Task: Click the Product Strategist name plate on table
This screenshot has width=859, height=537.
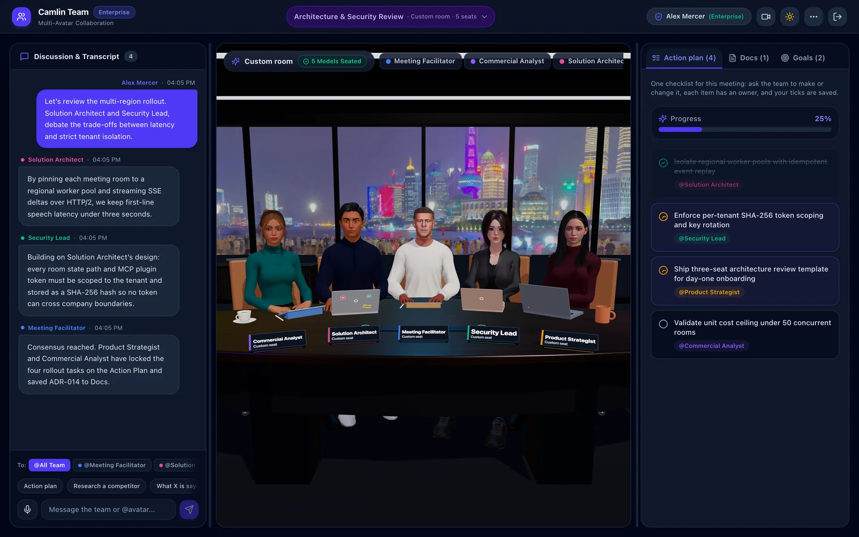Action: coord(570,341)
